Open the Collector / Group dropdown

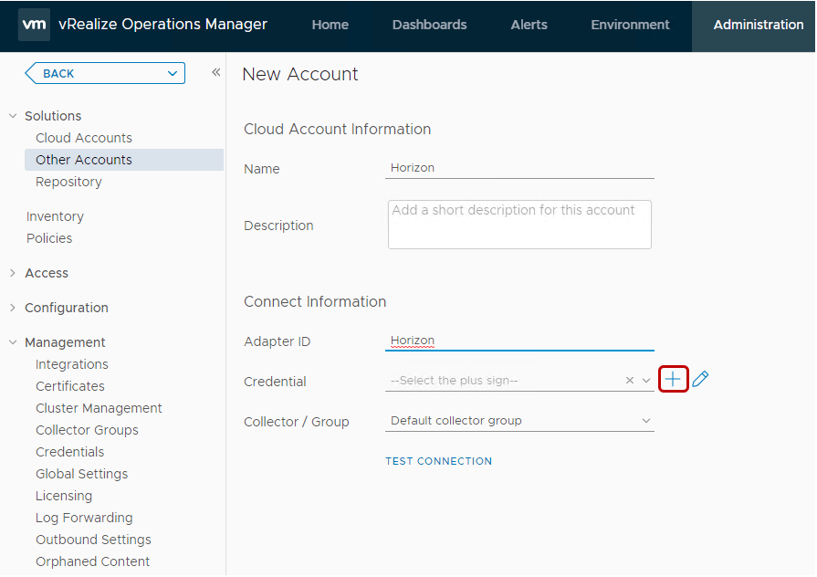pyautogui.click(x=646, y=420)
